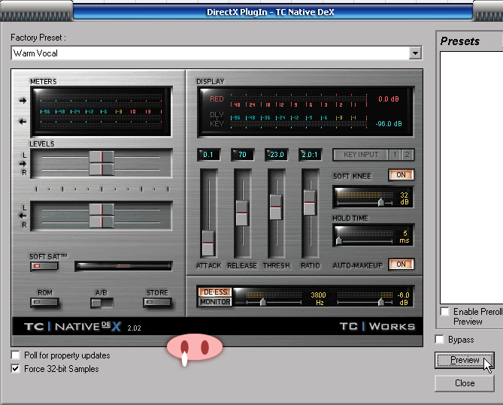
Task: Click the output levels arrow icon
Action: 23,216
